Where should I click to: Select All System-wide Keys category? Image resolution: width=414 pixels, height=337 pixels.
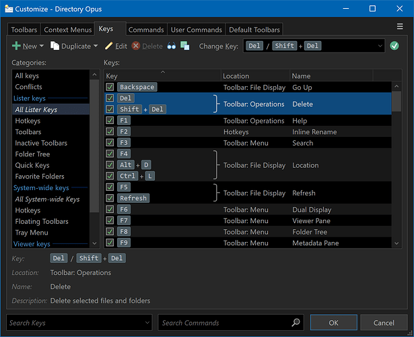[x=50, y=199]
